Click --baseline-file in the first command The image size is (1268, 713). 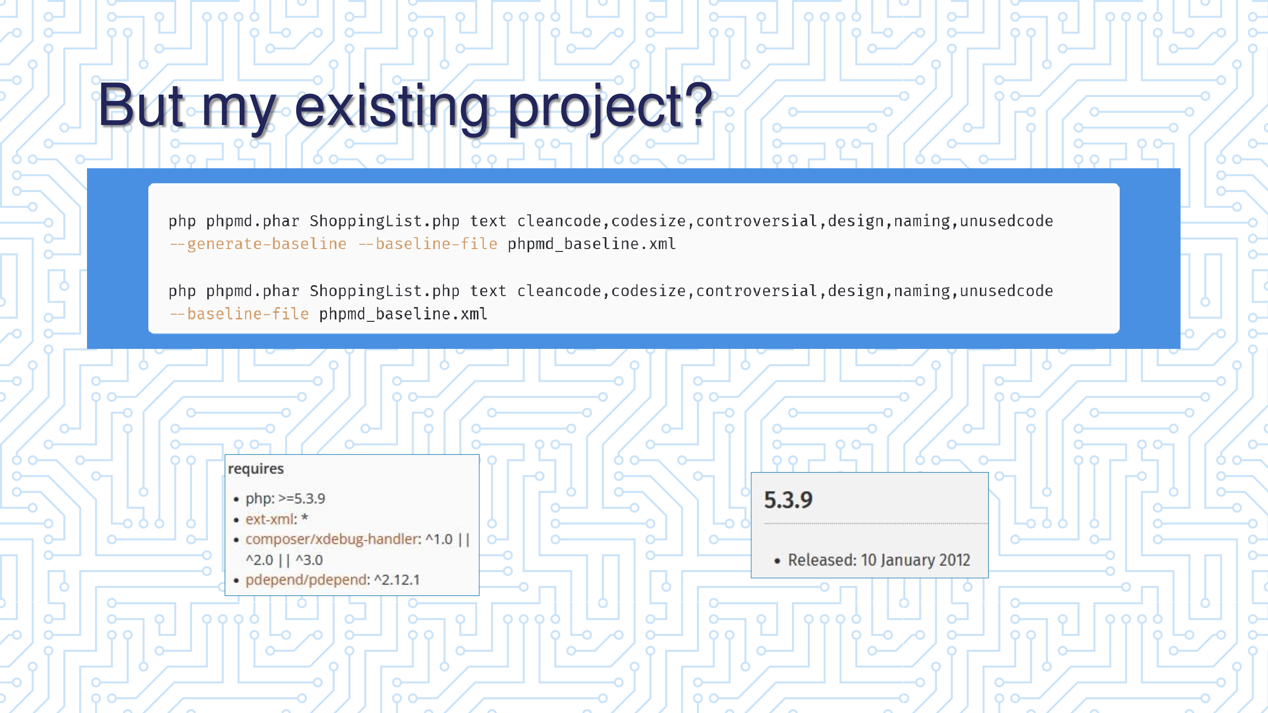tap(428, 244)
